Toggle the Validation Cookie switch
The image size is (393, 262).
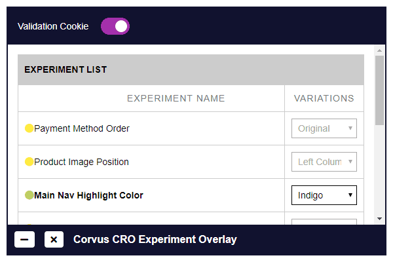tap(115, 26)
